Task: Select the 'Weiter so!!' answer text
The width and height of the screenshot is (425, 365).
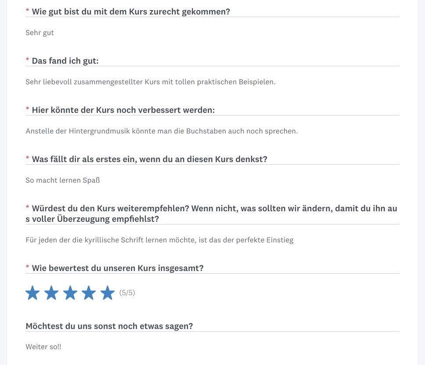Action: coord(43,347)
